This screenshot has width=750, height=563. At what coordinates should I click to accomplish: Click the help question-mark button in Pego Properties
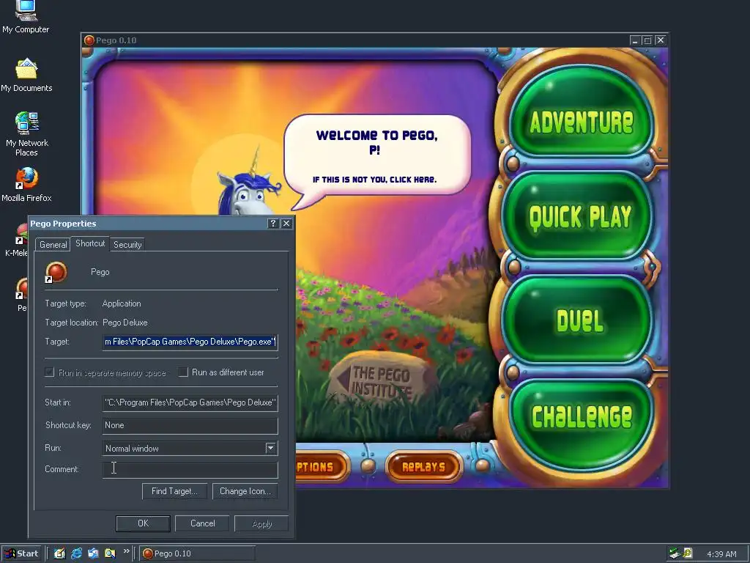pos(273,224)
